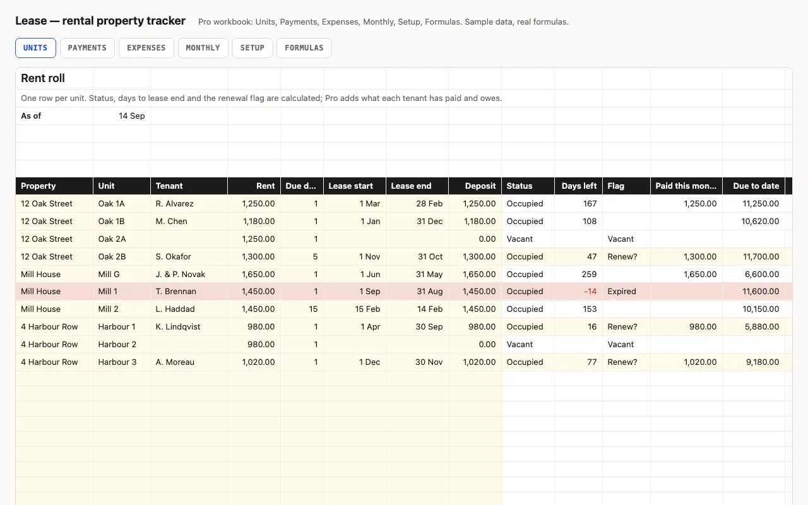Click the -14 days left cell

578,292
